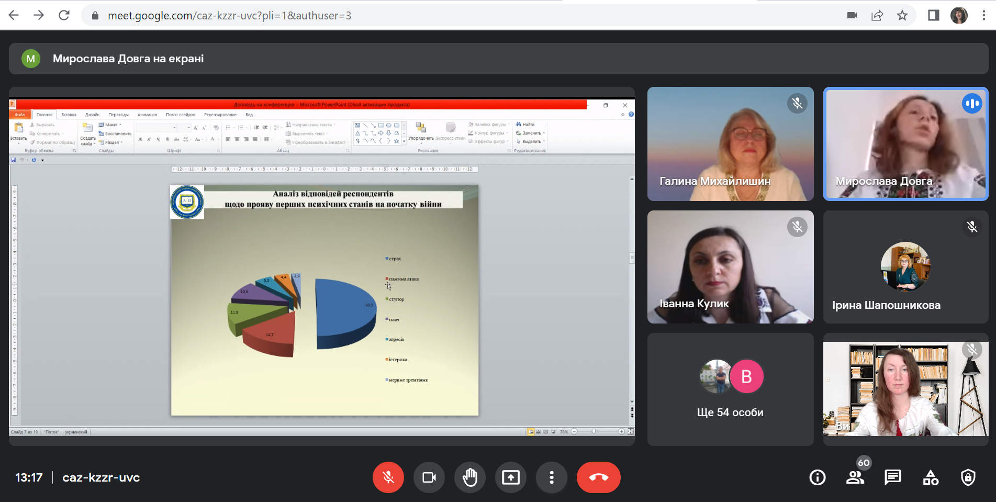Raise your hand in the meeting
996x502 pixels.
click(x=469, y=477)
